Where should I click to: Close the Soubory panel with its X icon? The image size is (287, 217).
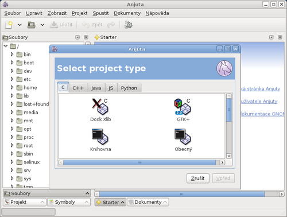(86, 37)
